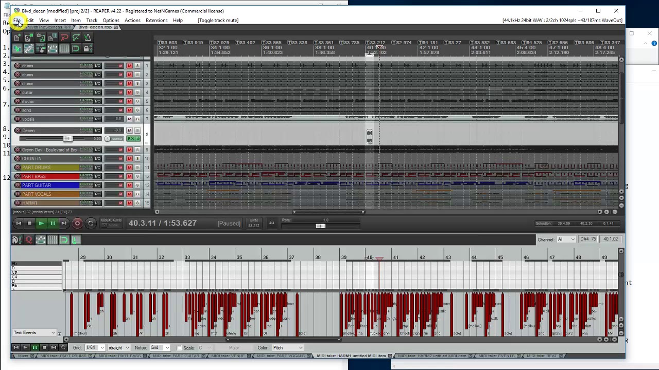Toggle FX bypass on Decen track
Viewport: 659px width, 370px height.
coord(138,139)
